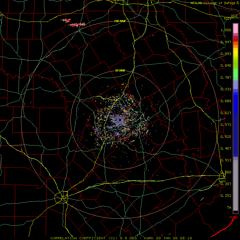Click the 0.840 value on the color scale
This screenshot has width=240, height=240.
tap(226, 66)
